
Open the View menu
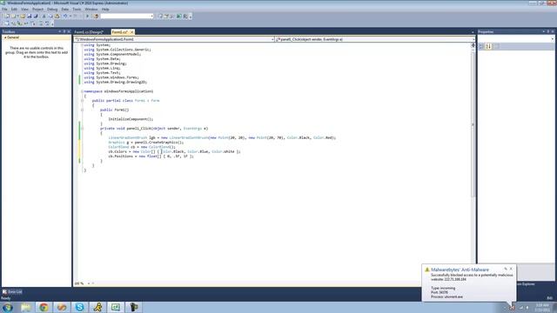pos(24,10)
